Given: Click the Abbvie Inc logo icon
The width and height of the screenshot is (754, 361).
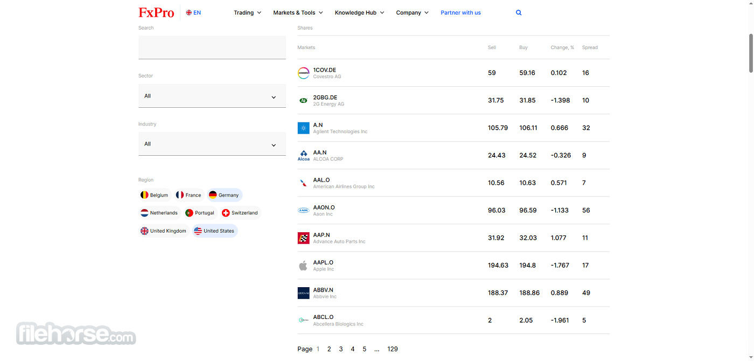Looking at the screenshot, I should pos(304,293).
